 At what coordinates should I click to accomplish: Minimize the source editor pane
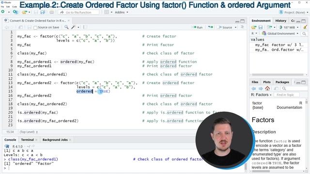[237, 21]
